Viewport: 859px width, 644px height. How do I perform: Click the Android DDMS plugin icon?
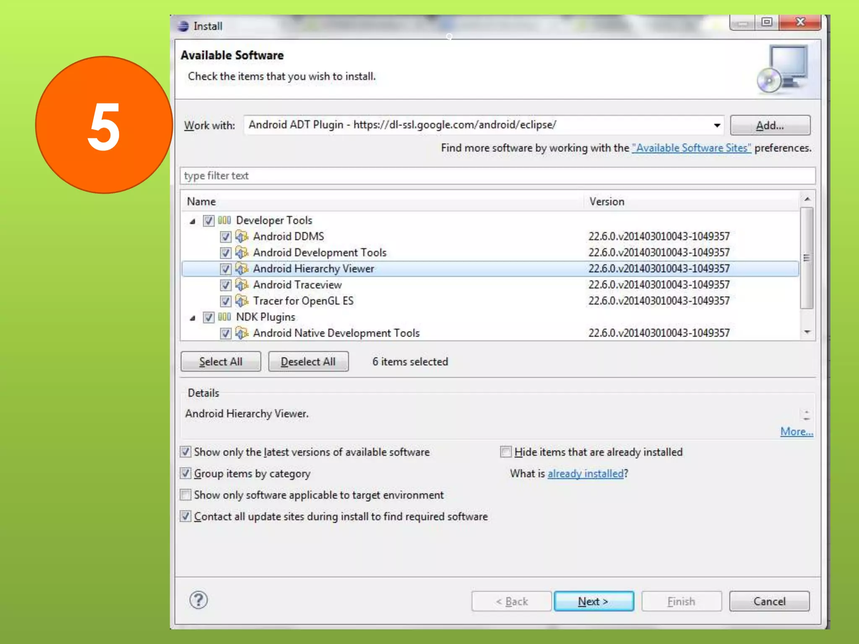(x=241, y=236)
